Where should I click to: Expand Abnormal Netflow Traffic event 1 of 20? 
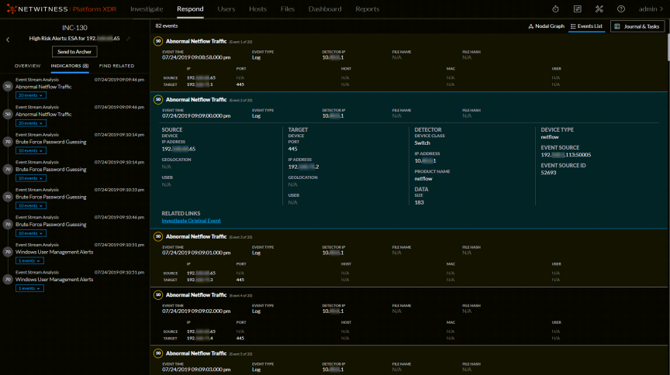click(196, 41)
